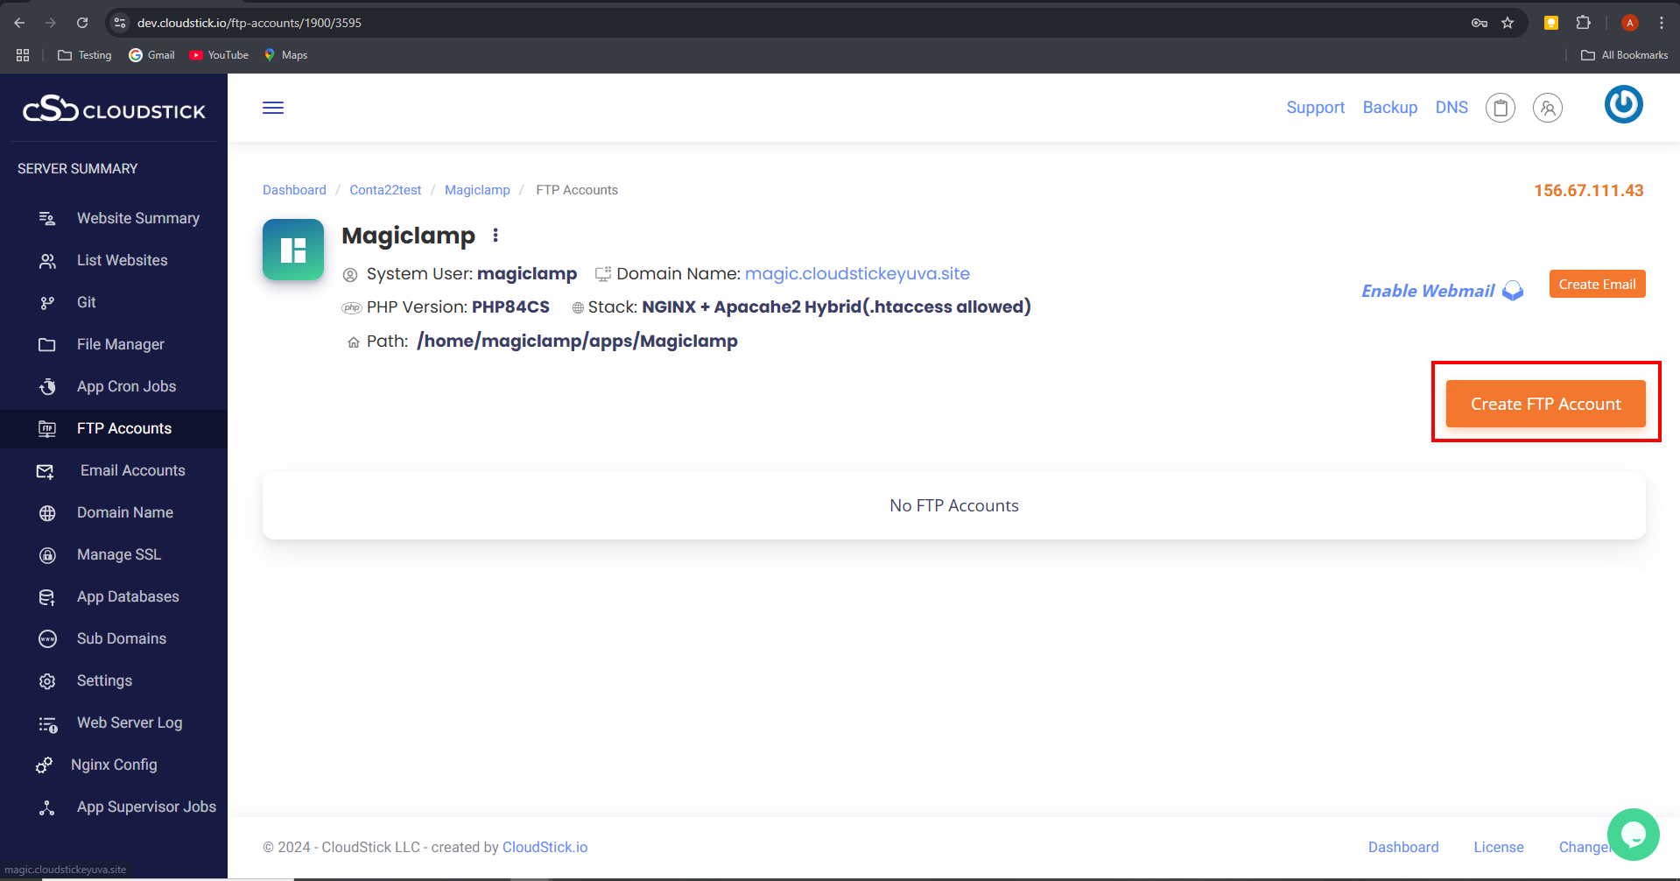Click the clipboard icon in header
This screenshot has height=881, width=1680.
point(1500,108)
